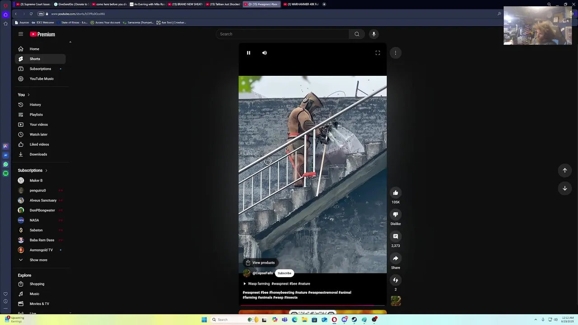
Task: Expand the You section chevron
Action: point(28,95)
